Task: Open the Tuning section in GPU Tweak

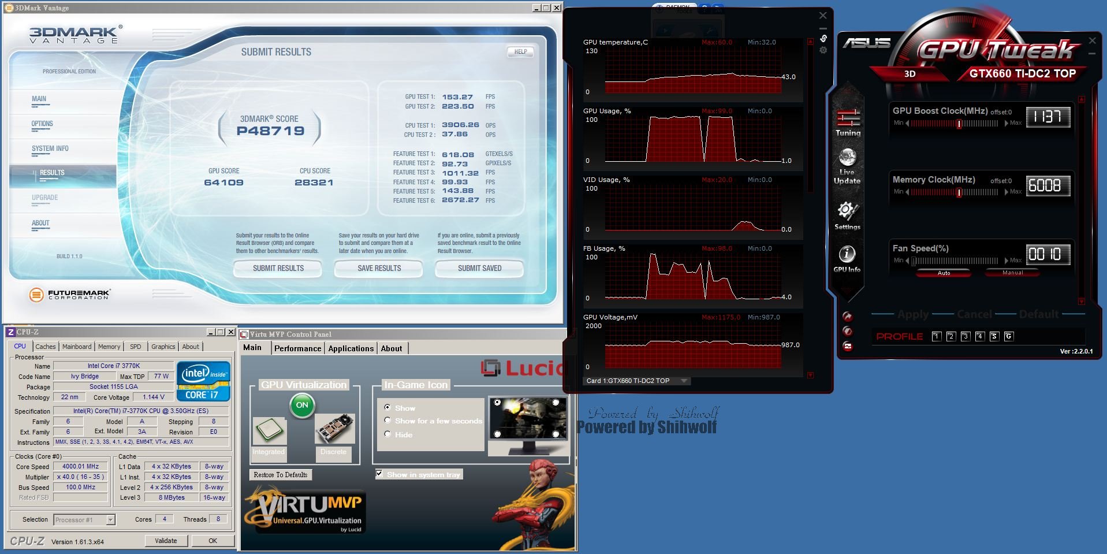Action: [848, 122]
